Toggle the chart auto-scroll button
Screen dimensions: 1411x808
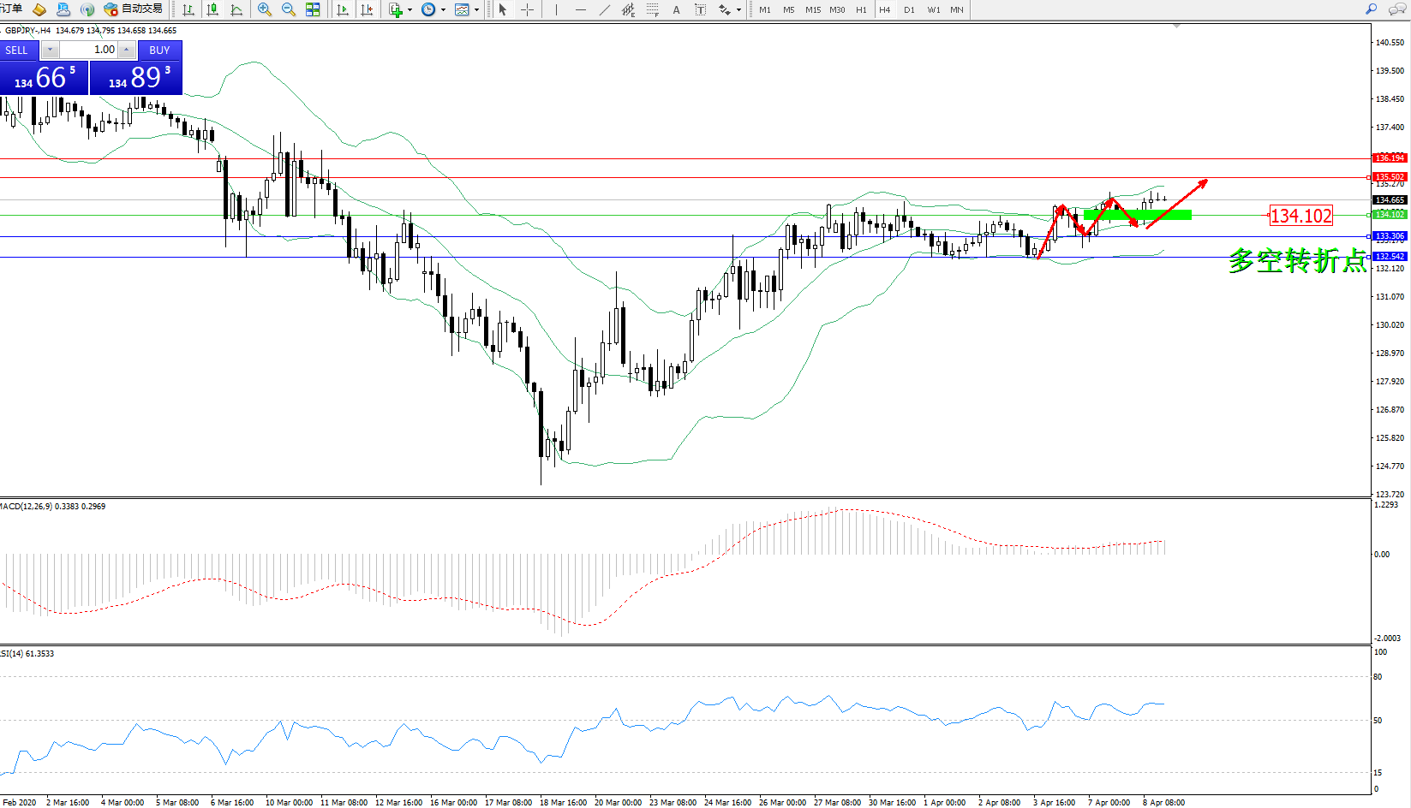tap(343, 9)
